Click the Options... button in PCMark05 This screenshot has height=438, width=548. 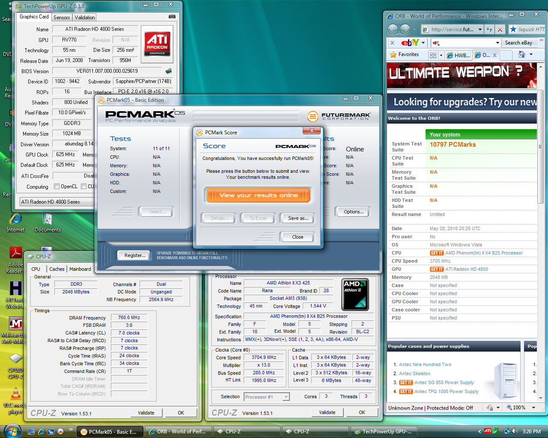(354, 212)
